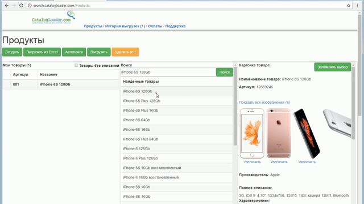
Task: Select the 001 iPhone 6S 128Gb row in Мои товары
Action: pos(61,84)
